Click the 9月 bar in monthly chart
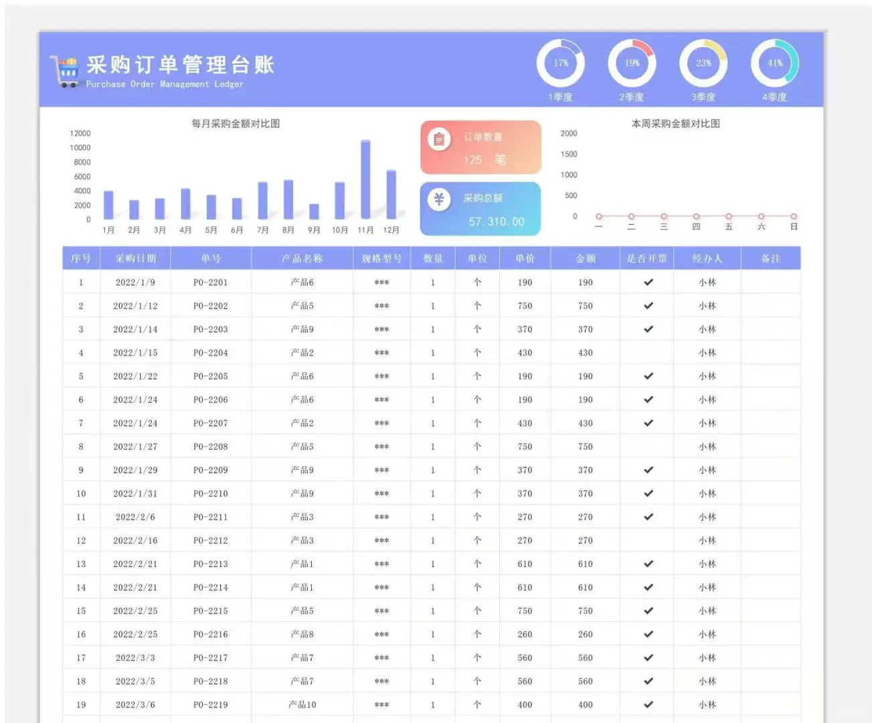This screenshot has height=723, width=872. pos(315,212)
